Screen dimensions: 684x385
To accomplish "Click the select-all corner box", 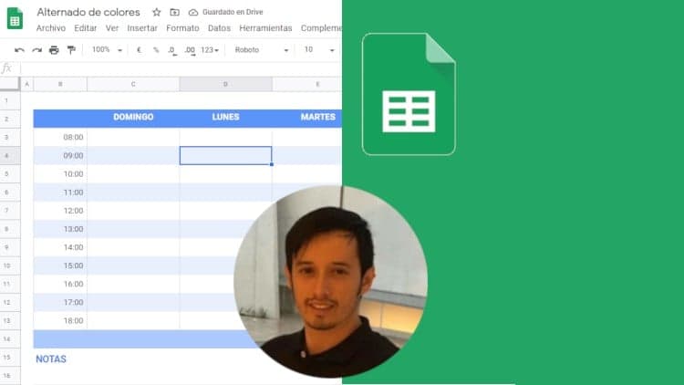I will [x=10, y=84].
